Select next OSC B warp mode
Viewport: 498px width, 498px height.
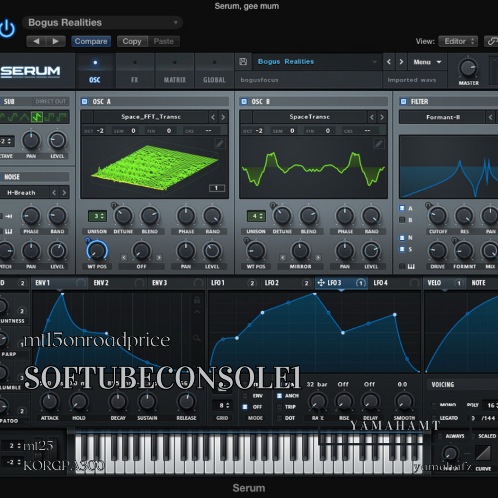point(318,257)
